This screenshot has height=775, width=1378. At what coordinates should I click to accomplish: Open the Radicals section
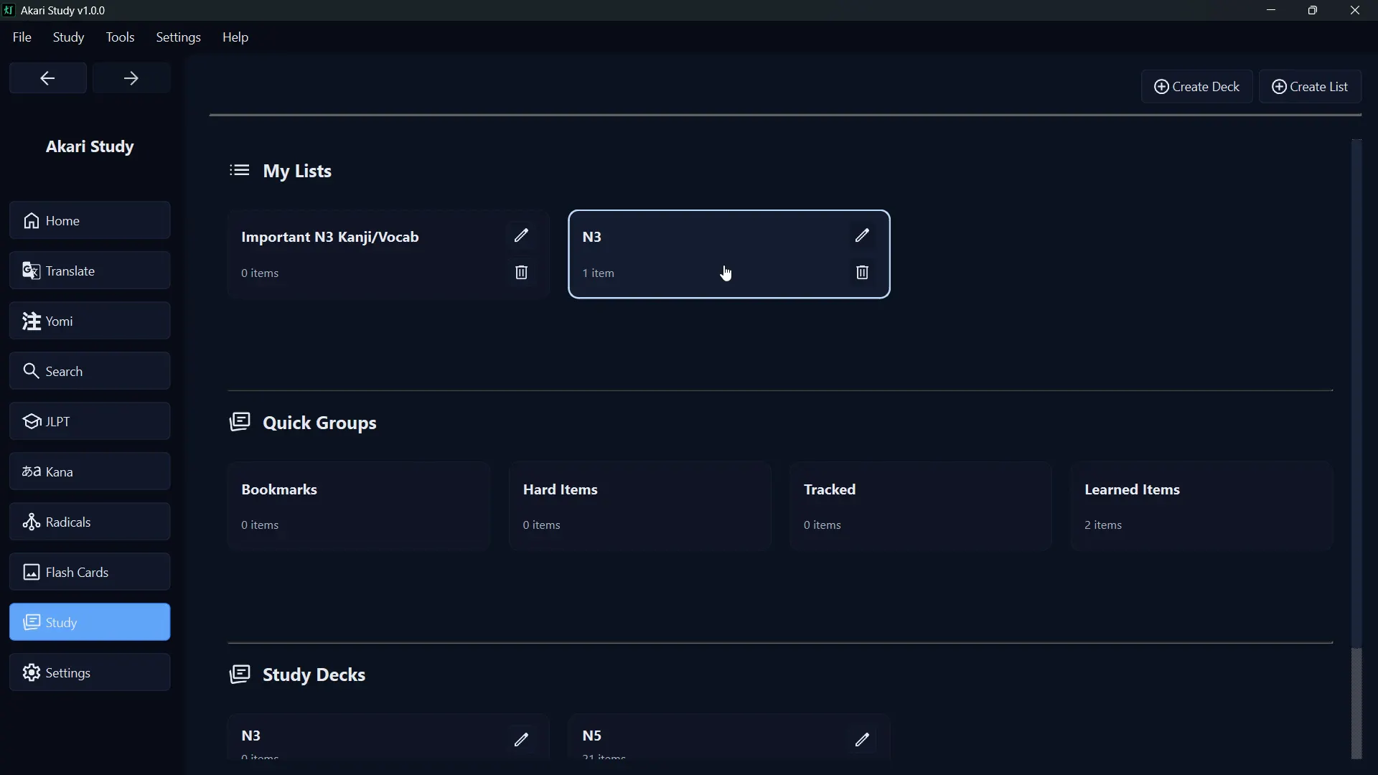(x=90, y=522)
